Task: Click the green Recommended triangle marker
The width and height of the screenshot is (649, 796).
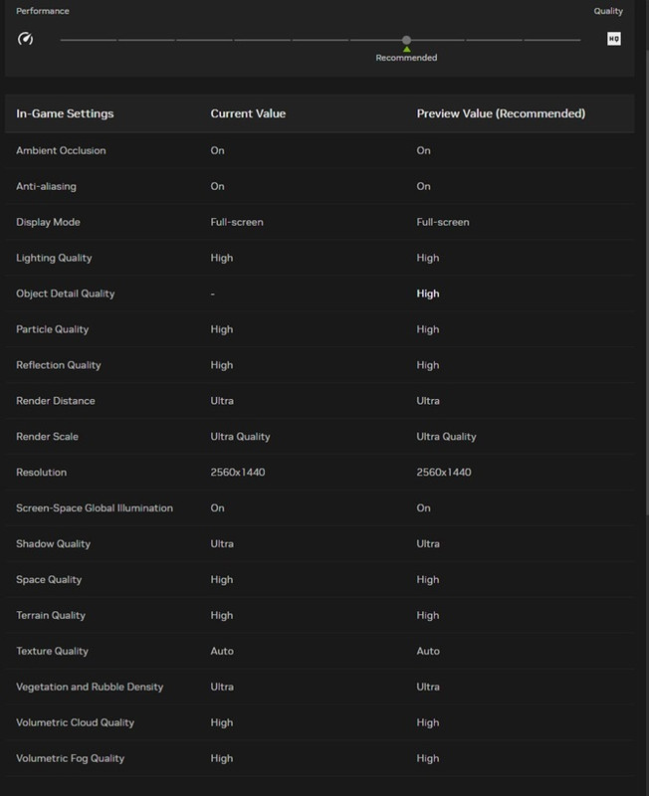Action: coord(406,49)
